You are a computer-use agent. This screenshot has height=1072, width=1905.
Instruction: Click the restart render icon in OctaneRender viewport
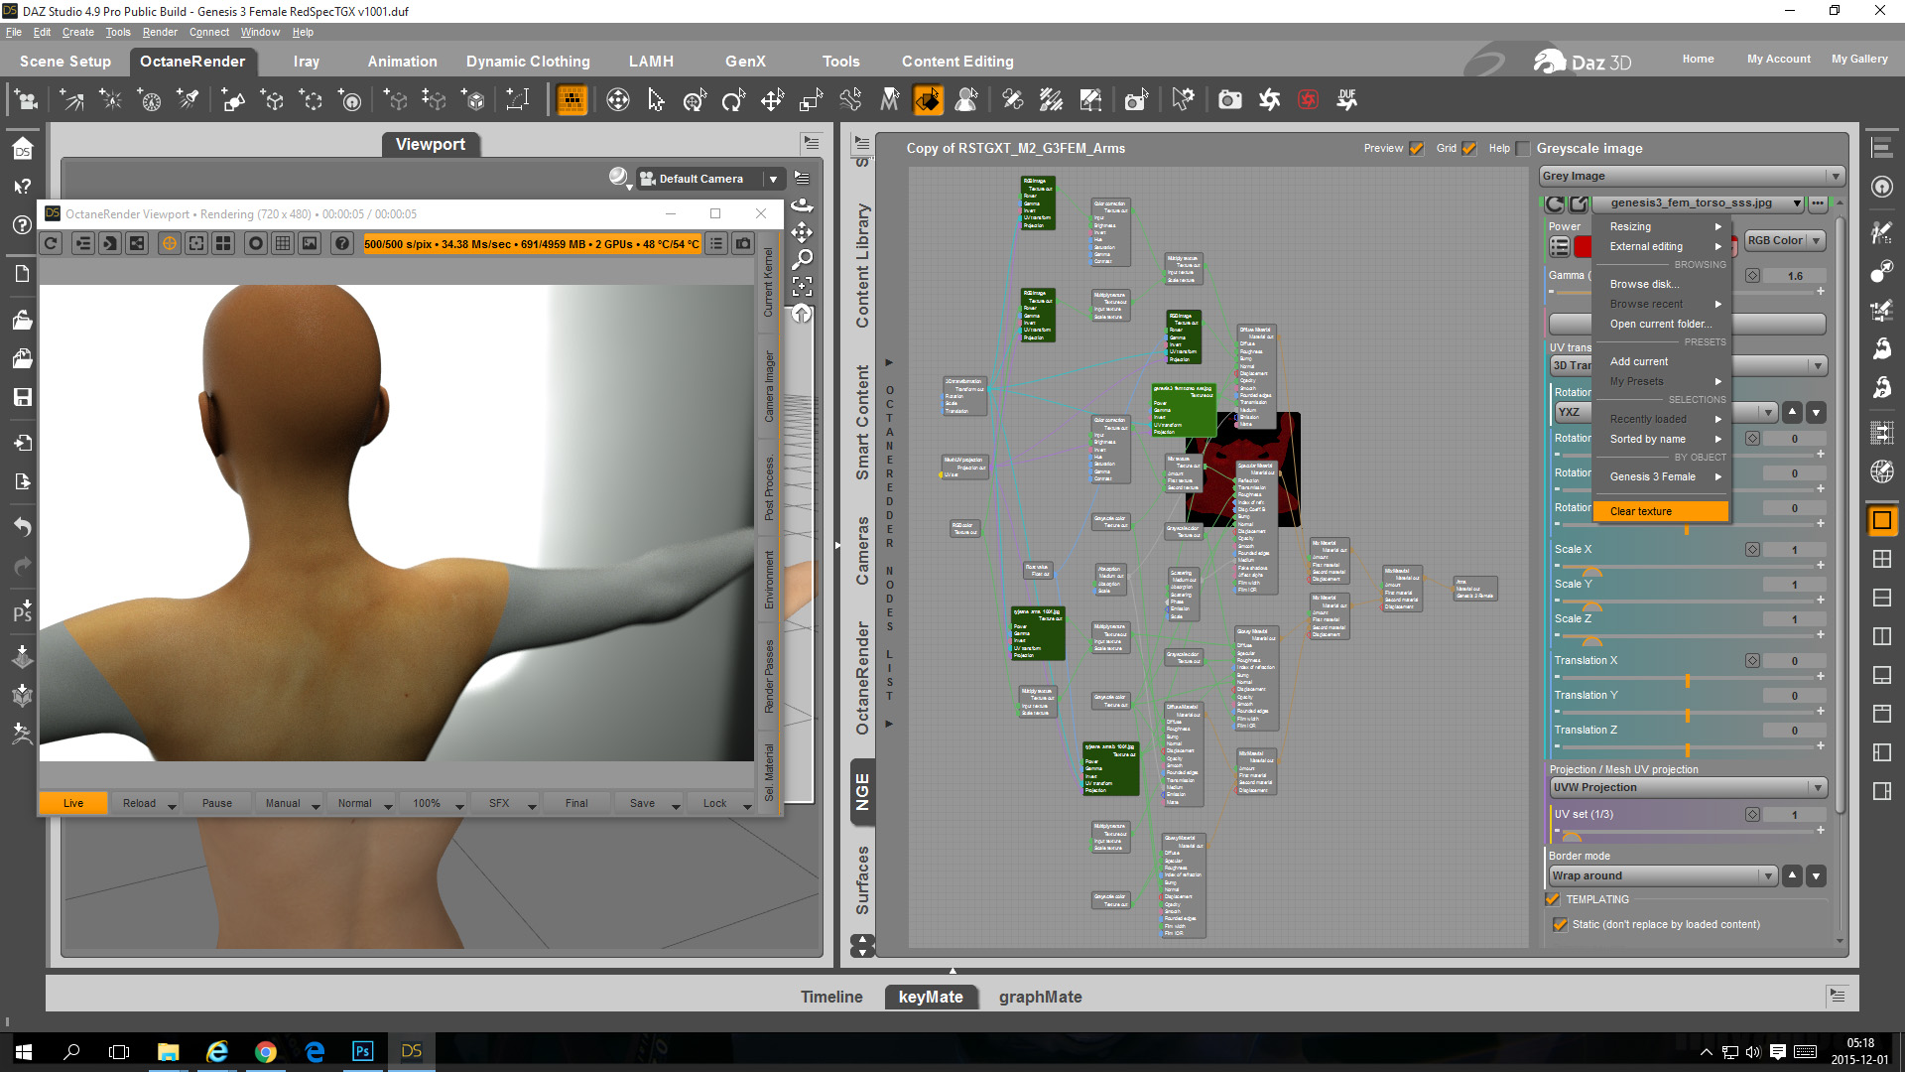pos(52,244)
